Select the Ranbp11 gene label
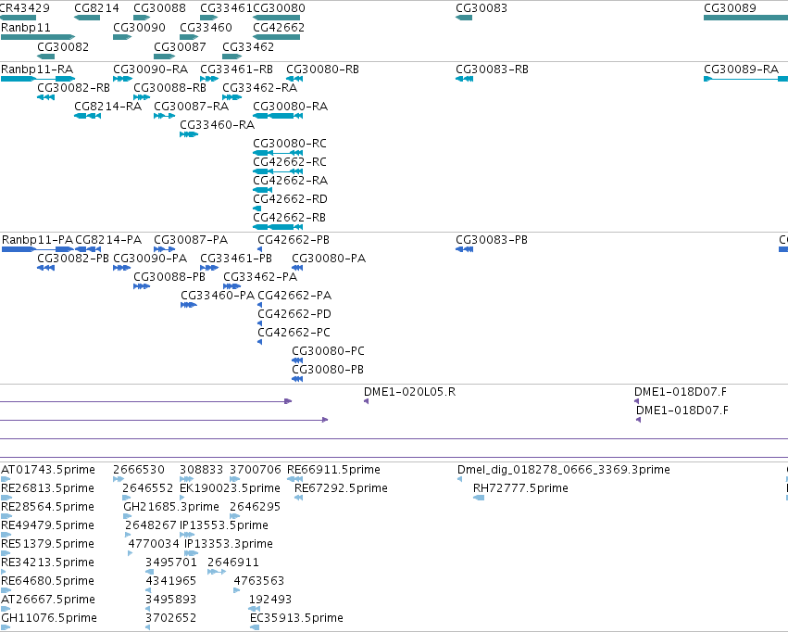 click(26, 28)
